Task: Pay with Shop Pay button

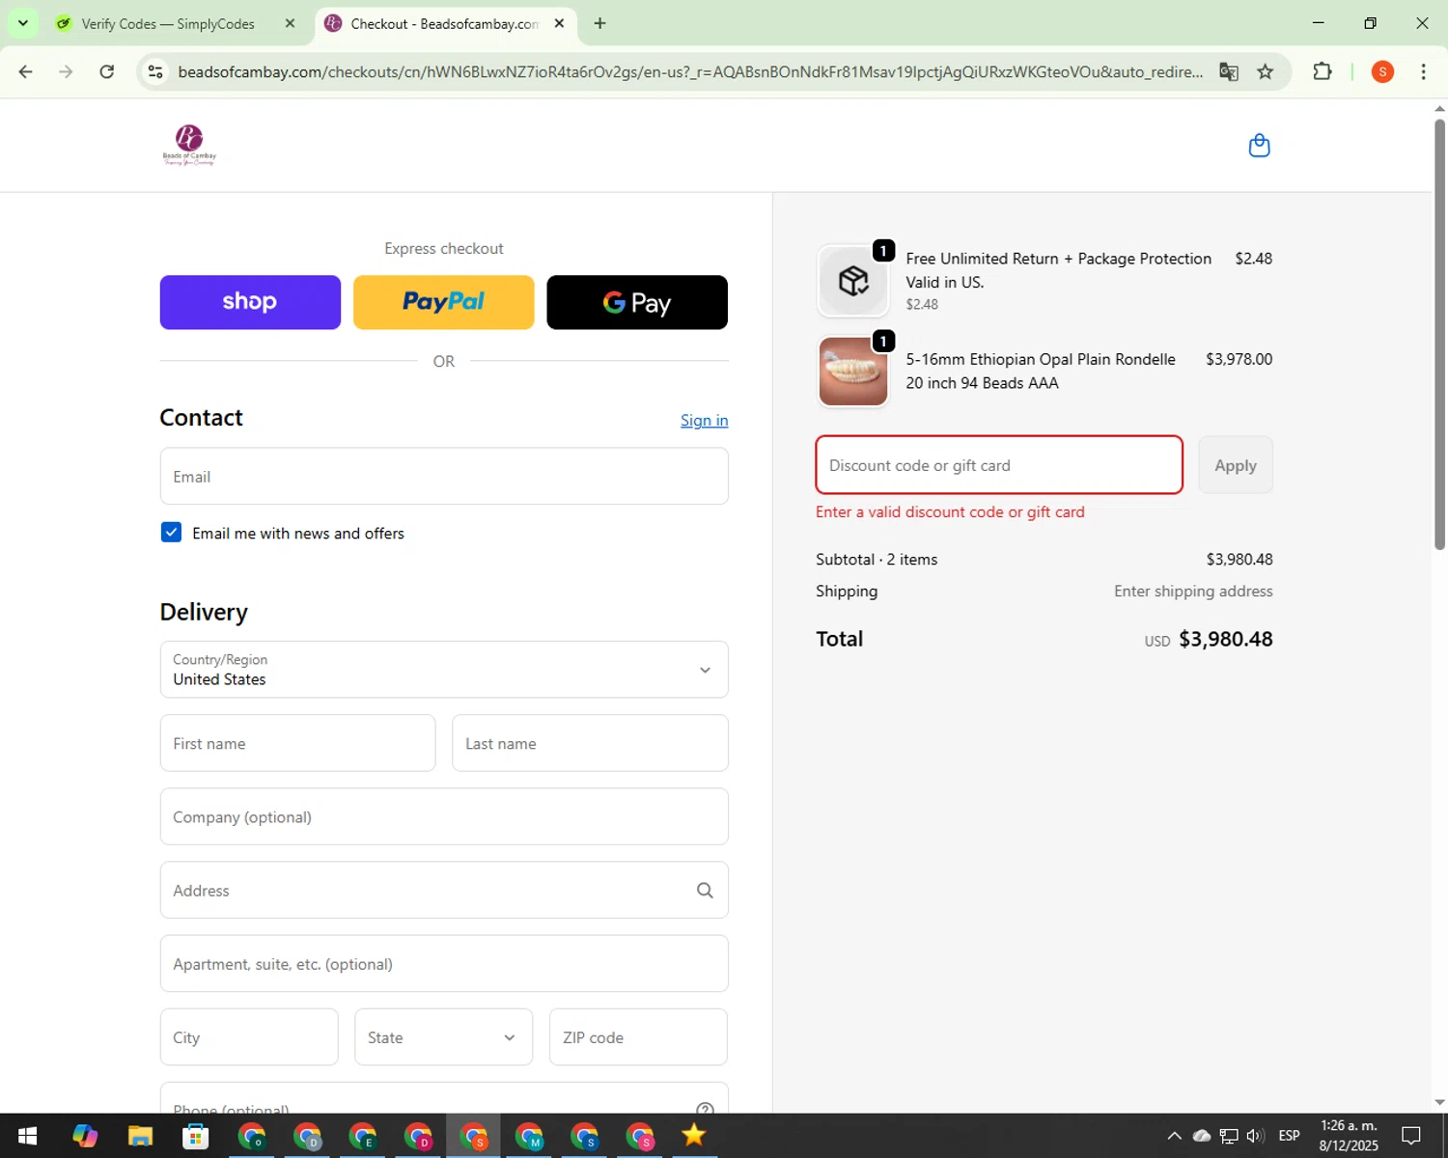Action: [x=250, y=302]
